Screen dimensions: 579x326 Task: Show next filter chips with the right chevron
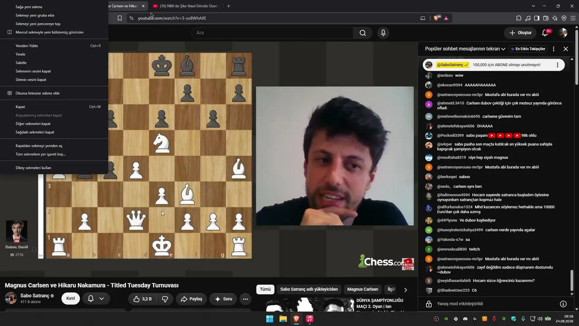coord(405,290)
